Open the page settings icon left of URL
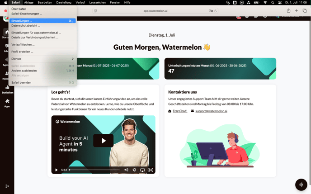This screenshot has width=311, height=194. click(95, 11)
